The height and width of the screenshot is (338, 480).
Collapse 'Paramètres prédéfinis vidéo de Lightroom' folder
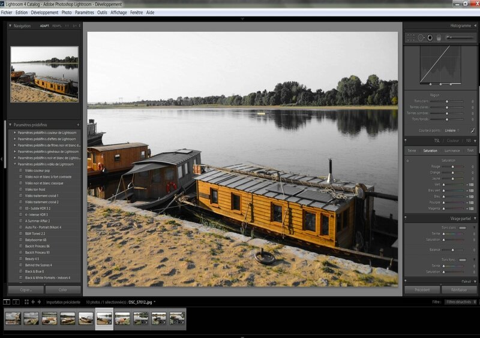14,164
